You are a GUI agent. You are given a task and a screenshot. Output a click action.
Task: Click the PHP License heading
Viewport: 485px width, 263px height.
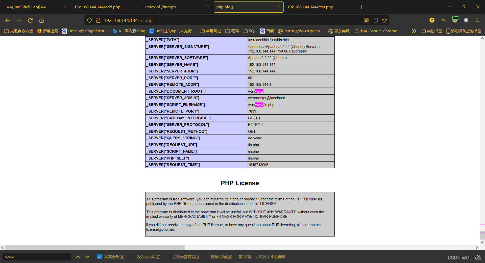click(x=240, y=183)
